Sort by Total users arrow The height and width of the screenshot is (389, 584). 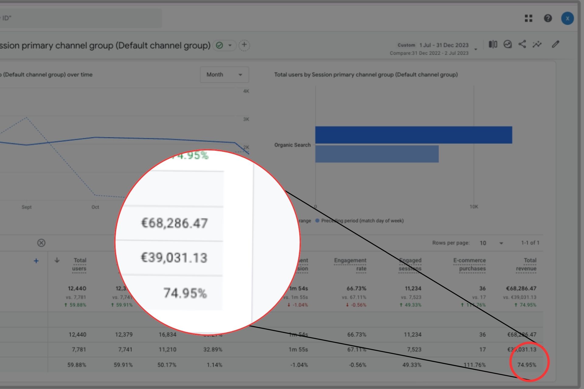57,260
